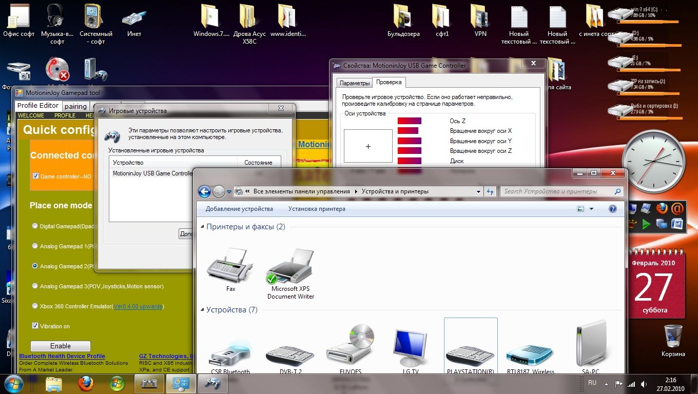Click the RTL8187 Wireless adapter icon

tap(530, 354)
